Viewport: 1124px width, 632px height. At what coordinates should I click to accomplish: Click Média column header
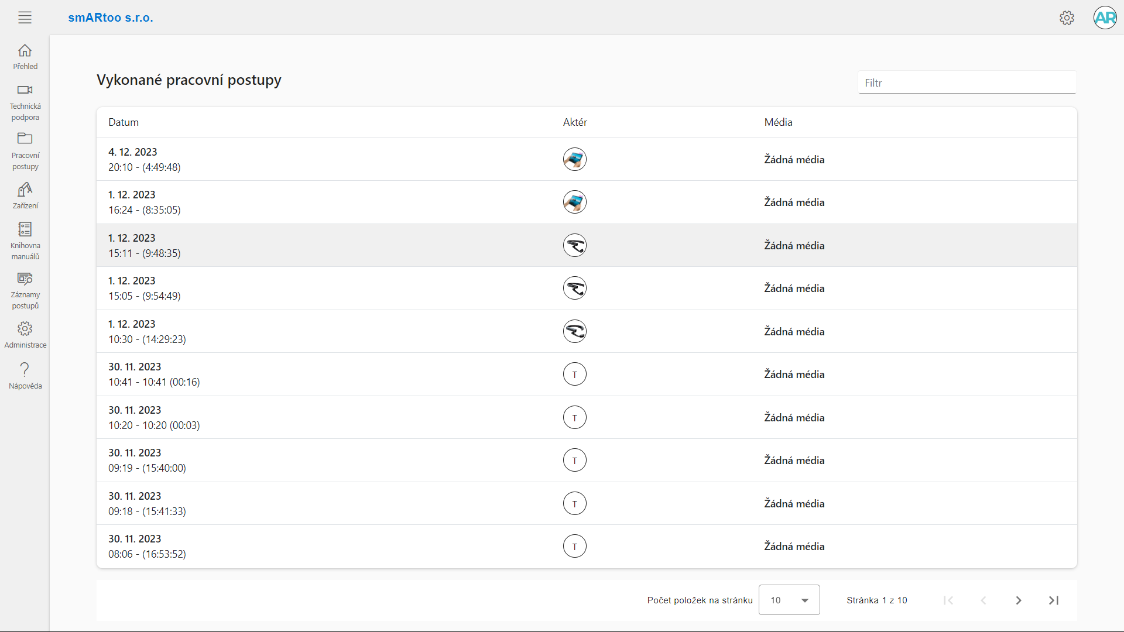tap(778, 122)
